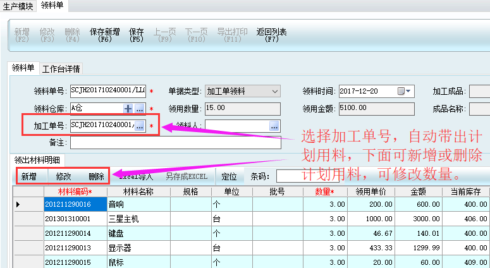Click the plus icon beside 领料仓库
Viewport: 490px width, 268px height.
[128, 109]
